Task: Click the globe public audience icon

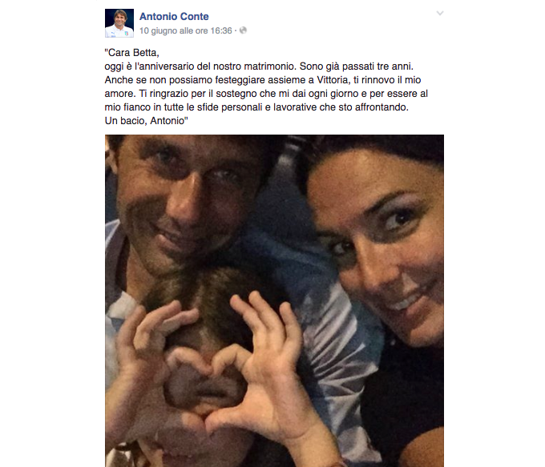Action: (244, 30)
